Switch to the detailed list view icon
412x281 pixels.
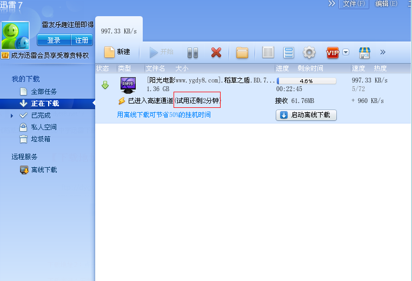pos(289,52)
